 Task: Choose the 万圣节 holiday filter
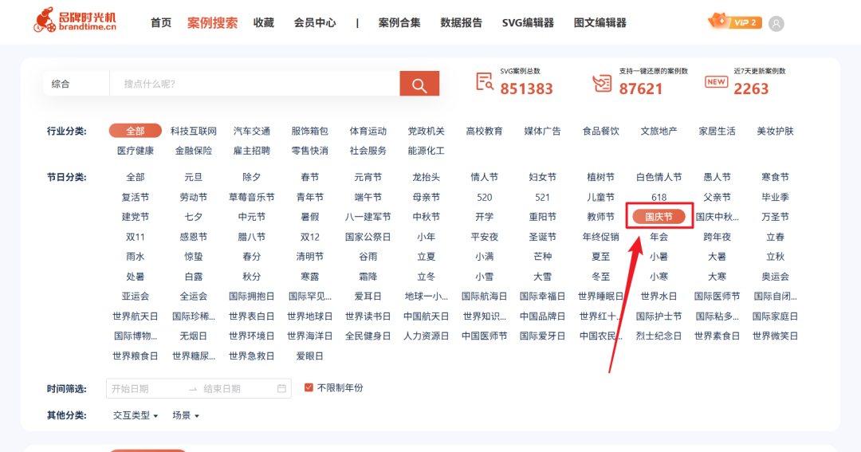point(776,217)
